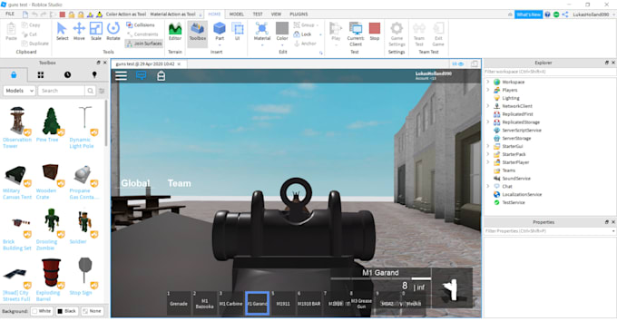Click the What's New button
Image resolution: width=617 pixels, height=331 pixels.
pos(528,15)
